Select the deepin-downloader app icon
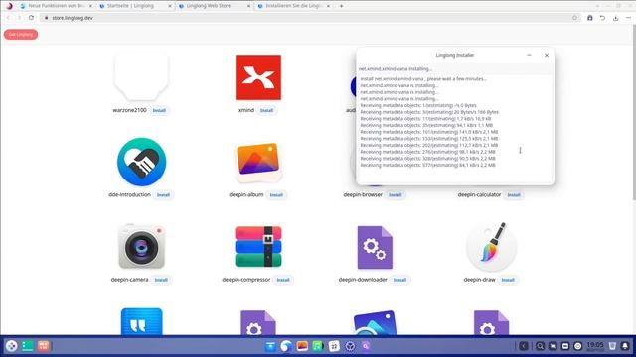636x357 pixels. [375, 247]
